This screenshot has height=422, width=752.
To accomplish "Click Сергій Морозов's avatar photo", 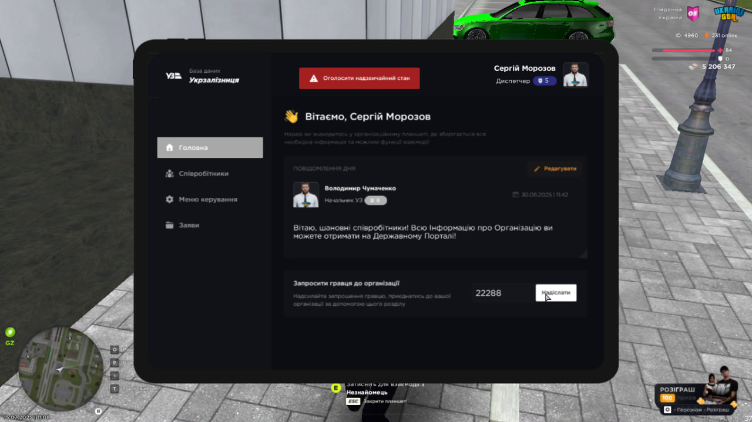I will click(x=575, y=75).
